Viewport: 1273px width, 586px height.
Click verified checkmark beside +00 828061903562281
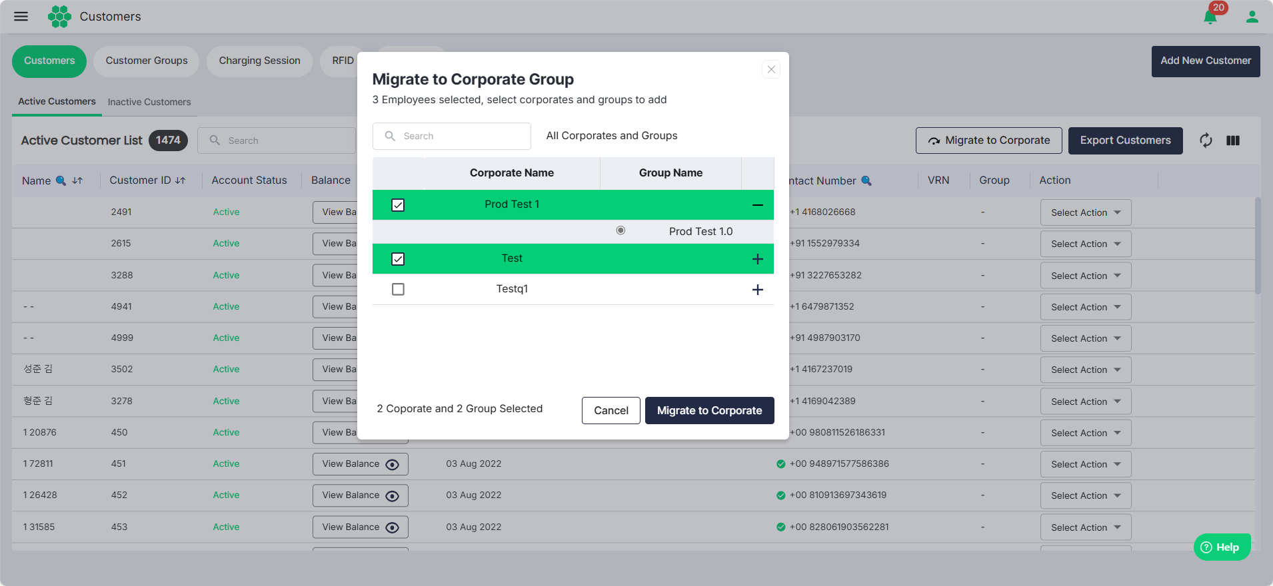point(780,527)
